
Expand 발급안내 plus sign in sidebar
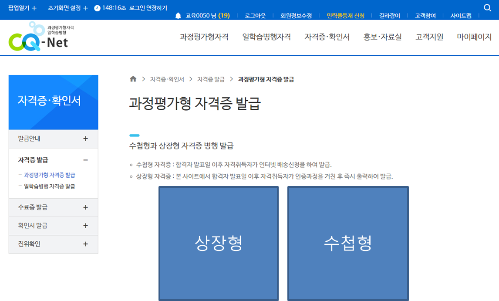[85, 139]
